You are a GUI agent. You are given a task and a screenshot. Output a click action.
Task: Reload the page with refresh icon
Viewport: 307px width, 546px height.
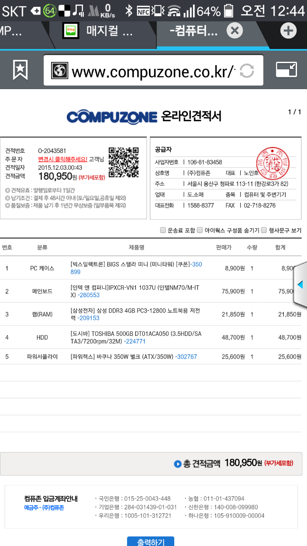coord(246,71)
